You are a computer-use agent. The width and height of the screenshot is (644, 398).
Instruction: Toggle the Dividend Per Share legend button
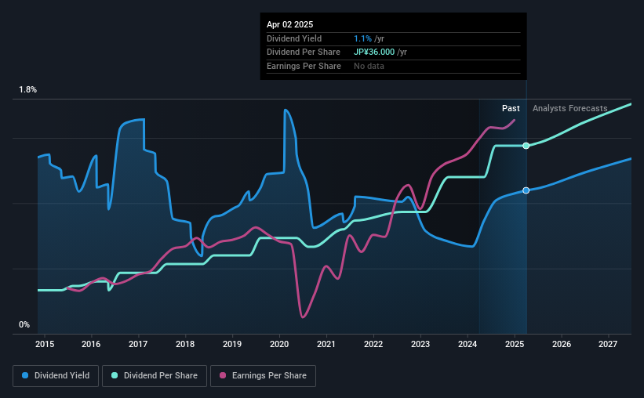tap(155, 376)
